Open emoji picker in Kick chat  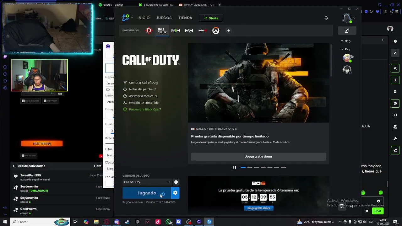378,201
